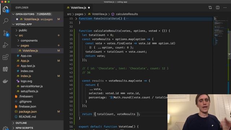
Task: Click the 1 UNSAVED badge in Open Editors
Action: (44, 14)
